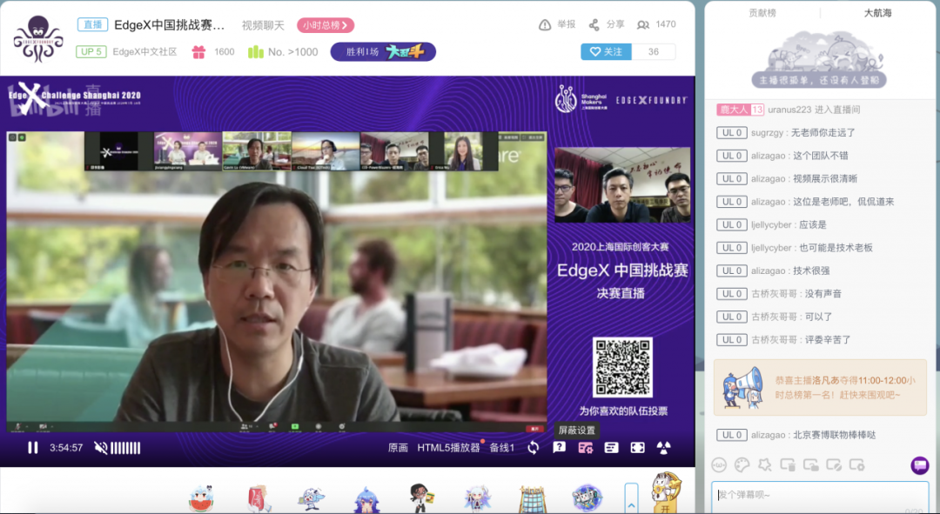
Task: Open the 屏蔽设置 block settings icon
Action: [x=585, y=448]
